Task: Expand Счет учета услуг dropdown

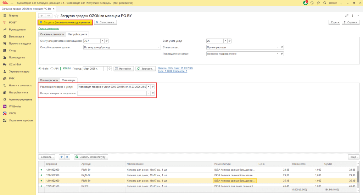Action: [x=225, y=41]
